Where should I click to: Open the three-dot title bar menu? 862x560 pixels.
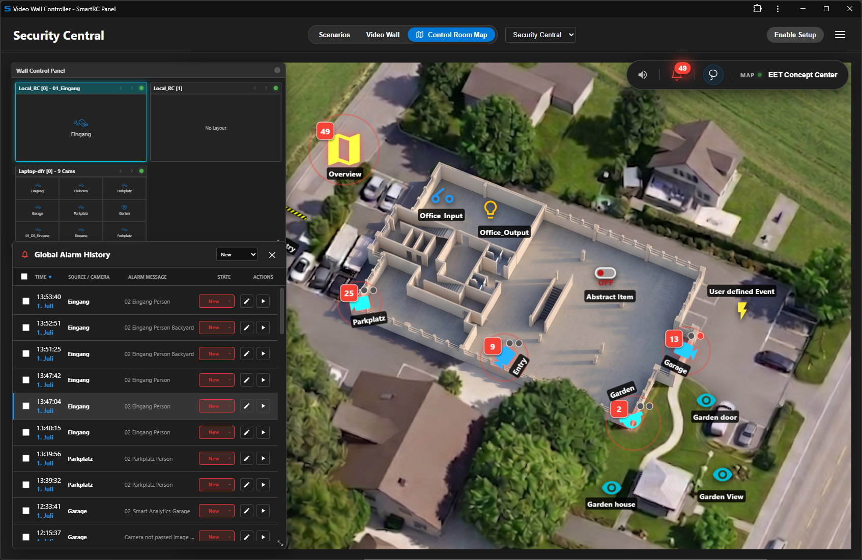click(778, 9)
